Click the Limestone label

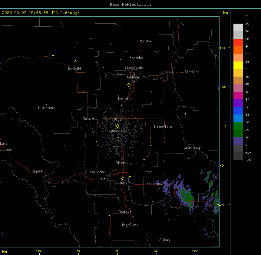pos(46,108)
